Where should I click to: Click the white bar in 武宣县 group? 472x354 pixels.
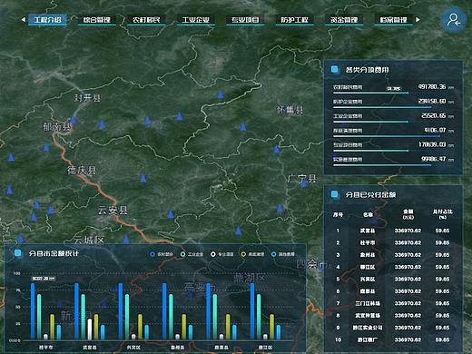point(90,329)
